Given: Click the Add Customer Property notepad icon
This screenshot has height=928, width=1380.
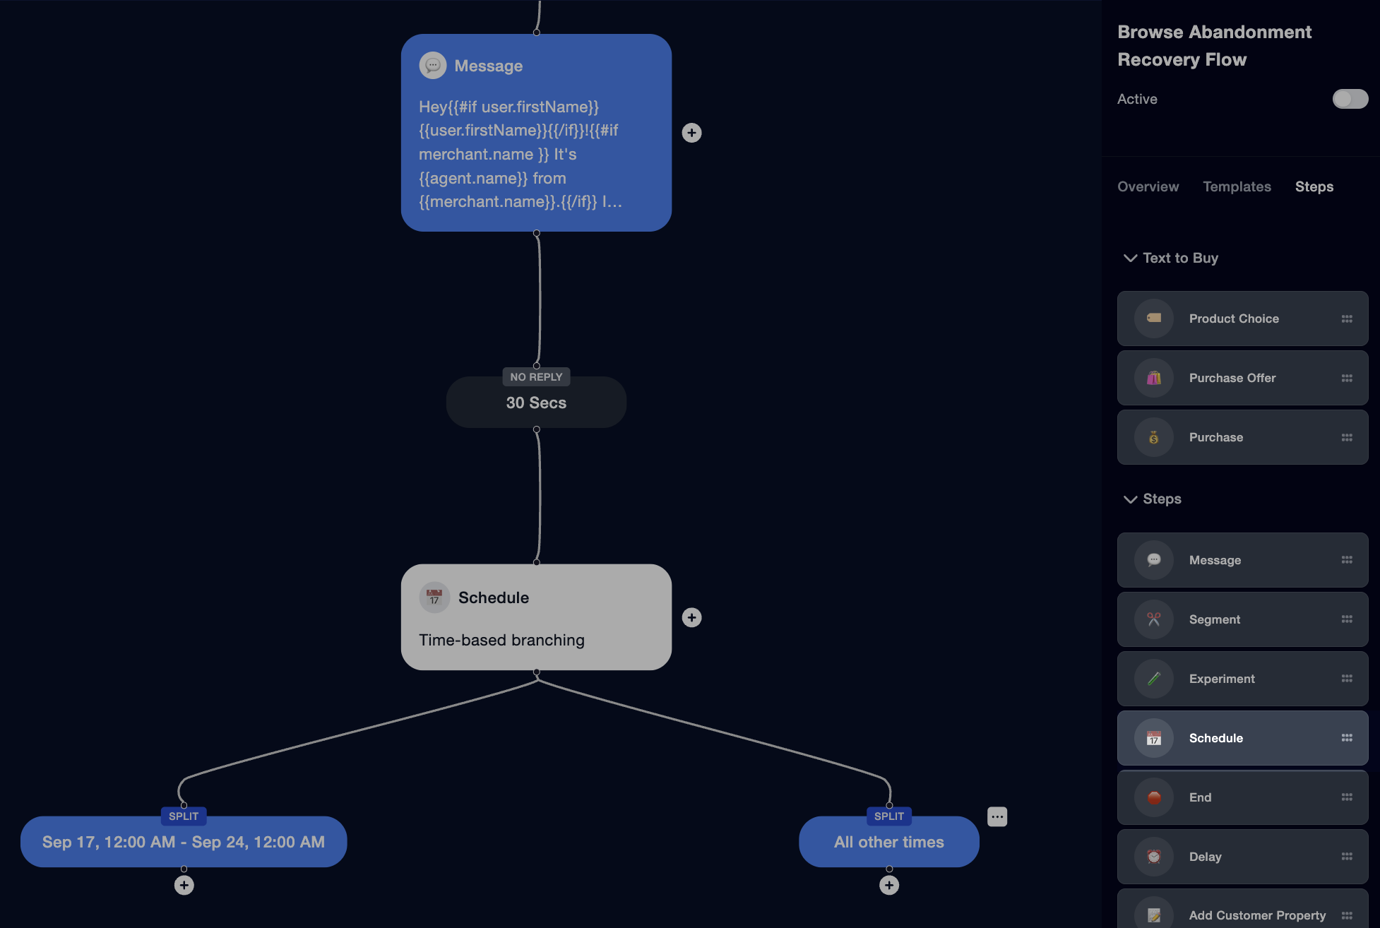Looking at the screenshot, I should [1153, 915].
